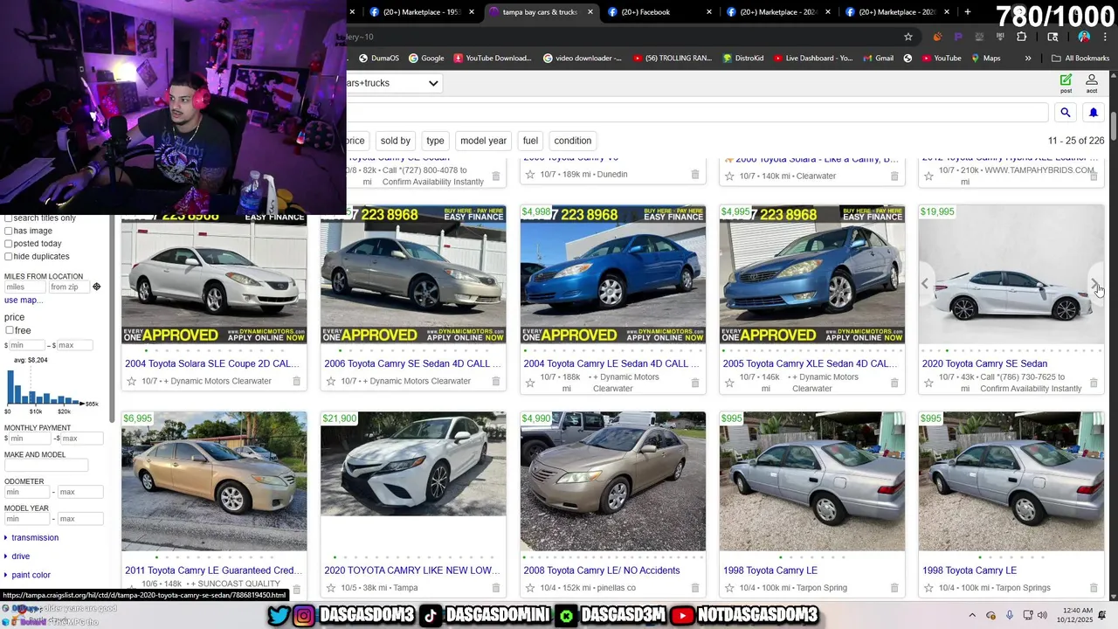Use current location crosshair icon
This screenshot has height=629, width=1118.
96,287
